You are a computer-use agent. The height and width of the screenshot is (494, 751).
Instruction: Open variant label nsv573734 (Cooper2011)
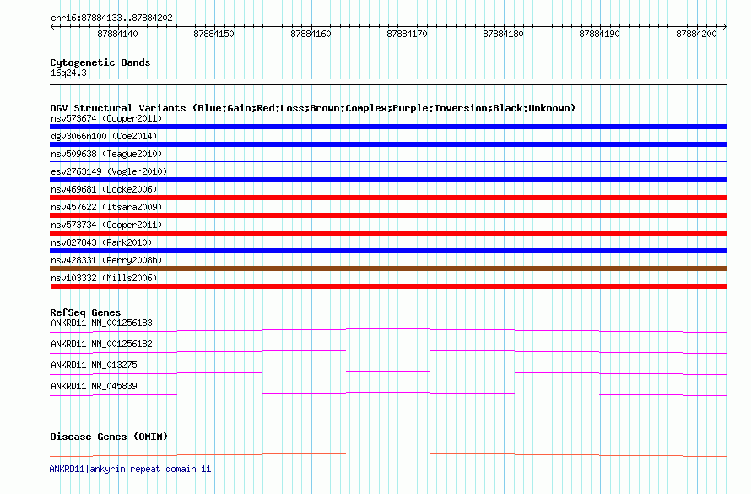tap(106, 225)
